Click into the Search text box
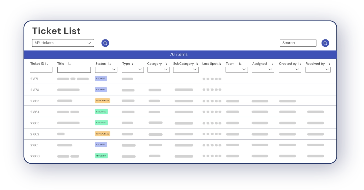This screenshot has width=364, height=190. (298, 43)
